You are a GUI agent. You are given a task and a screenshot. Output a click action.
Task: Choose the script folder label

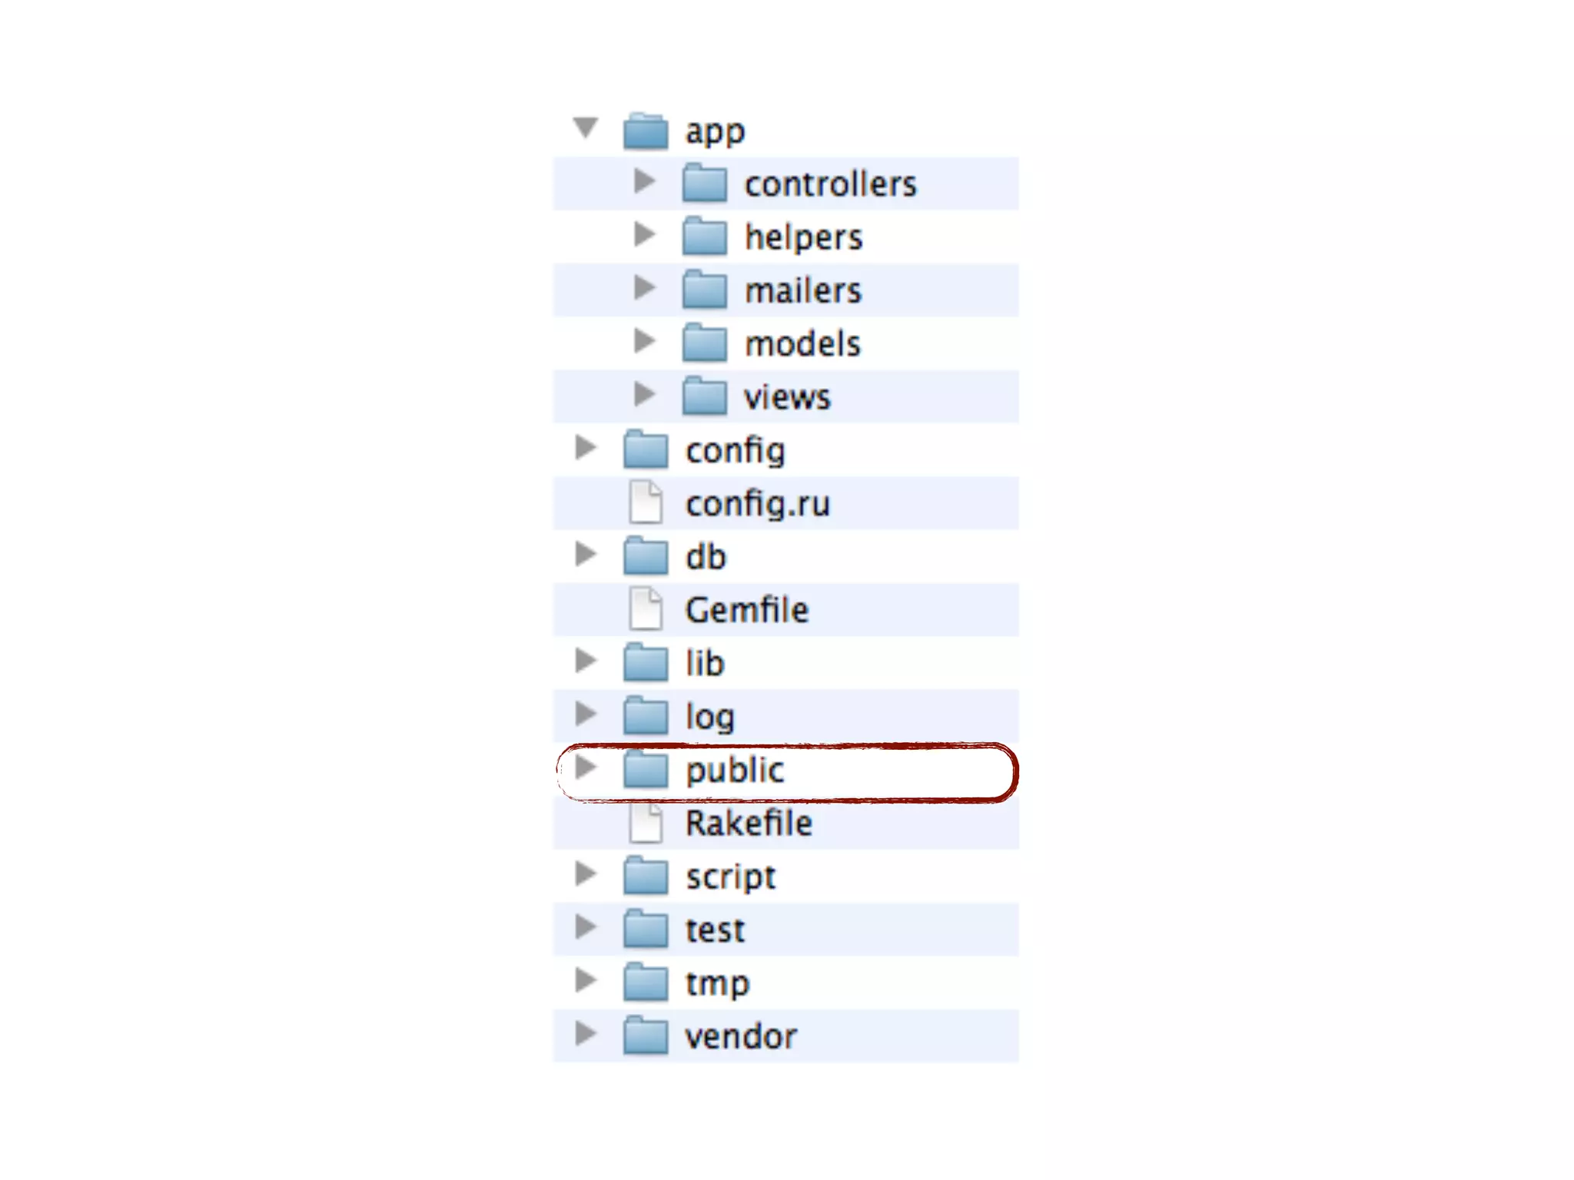(x=731, y=877)
